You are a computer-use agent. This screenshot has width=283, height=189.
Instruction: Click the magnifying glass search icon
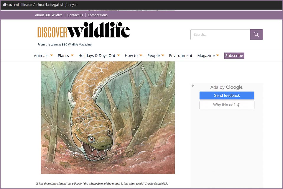256,35
